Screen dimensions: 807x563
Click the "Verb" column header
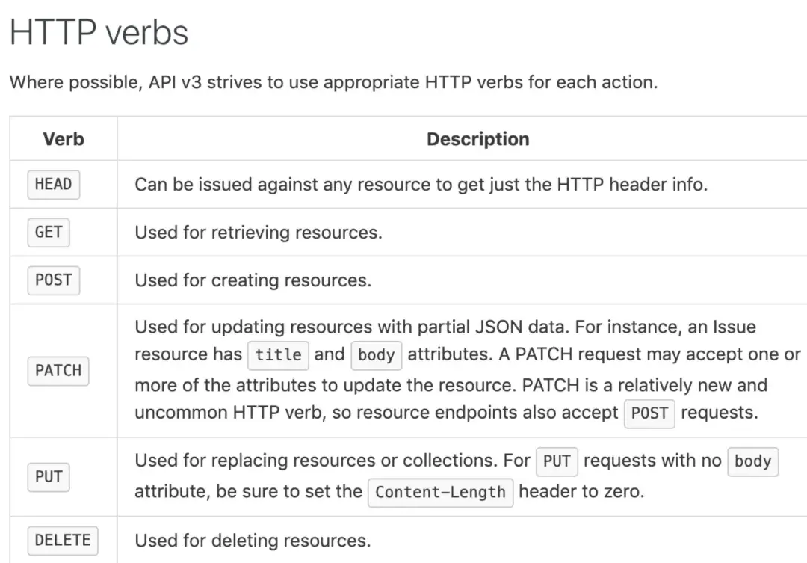click(x=64, y=139)
